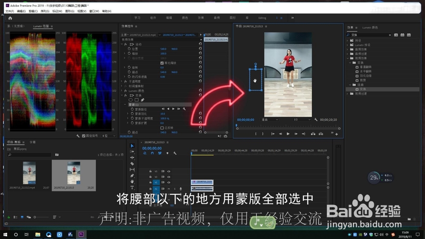
Task: Open the mask tracking wrench options
Action: coord(184,109)
